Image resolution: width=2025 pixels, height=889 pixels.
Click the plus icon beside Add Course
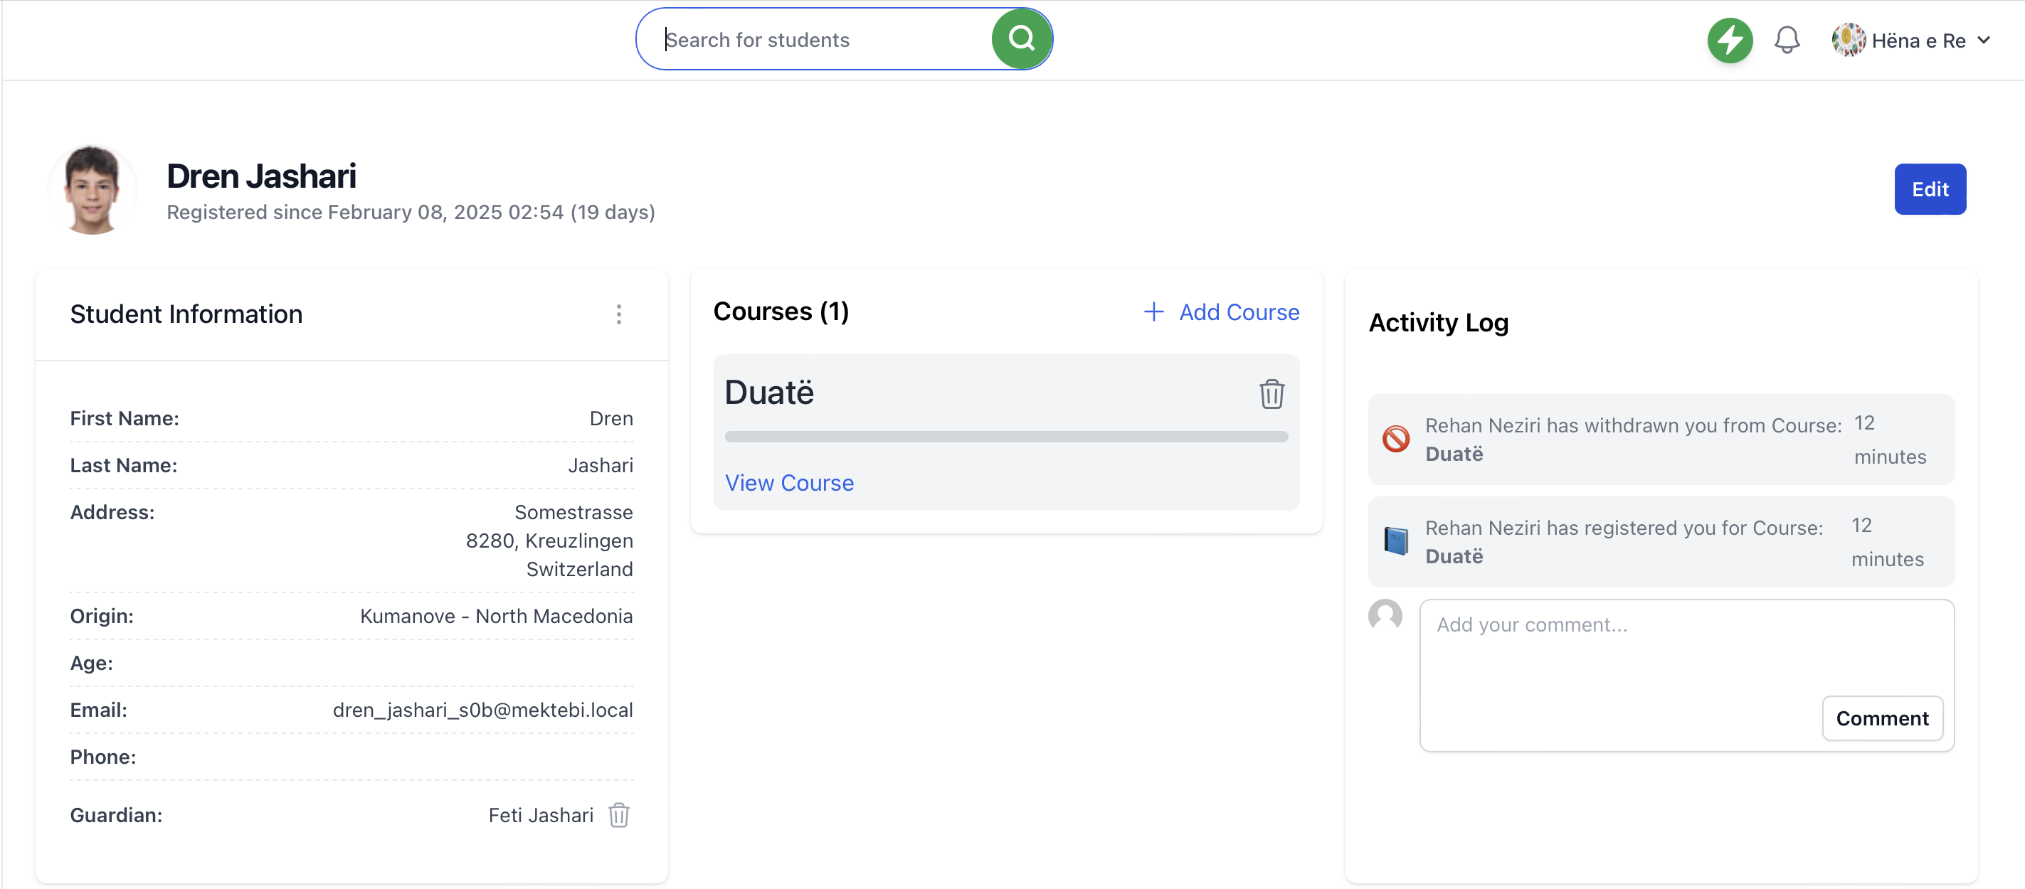(1153, 312)
